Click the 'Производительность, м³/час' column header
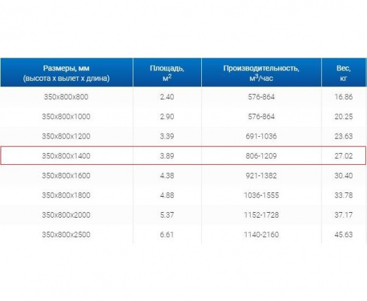367x301 pixels. (x=261, y=73)
